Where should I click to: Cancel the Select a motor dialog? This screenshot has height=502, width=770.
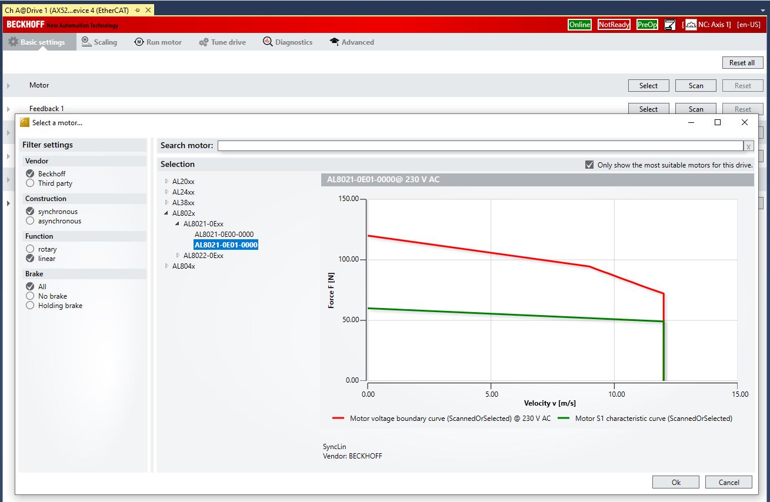729,482
